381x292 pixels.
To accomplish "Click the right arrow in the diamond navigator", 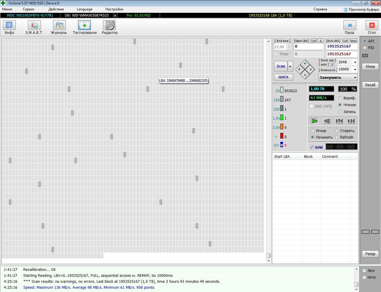I will [311, 70].
